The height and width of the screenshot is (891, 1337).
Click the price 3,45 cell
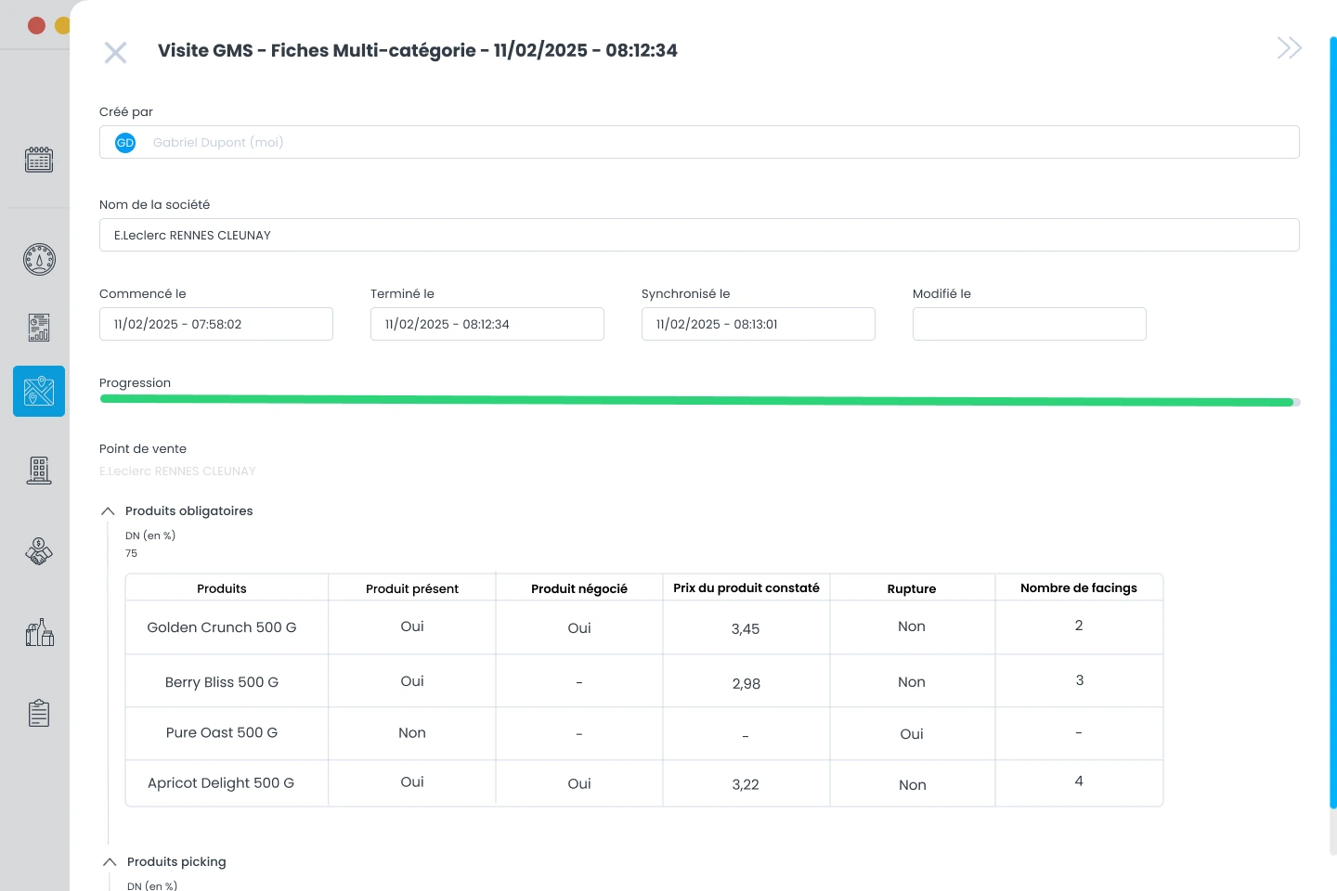click(746, 629)
